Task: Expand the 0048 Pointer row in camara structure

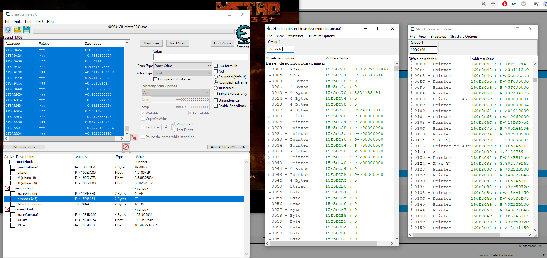Action: click(x=268, y=175)
